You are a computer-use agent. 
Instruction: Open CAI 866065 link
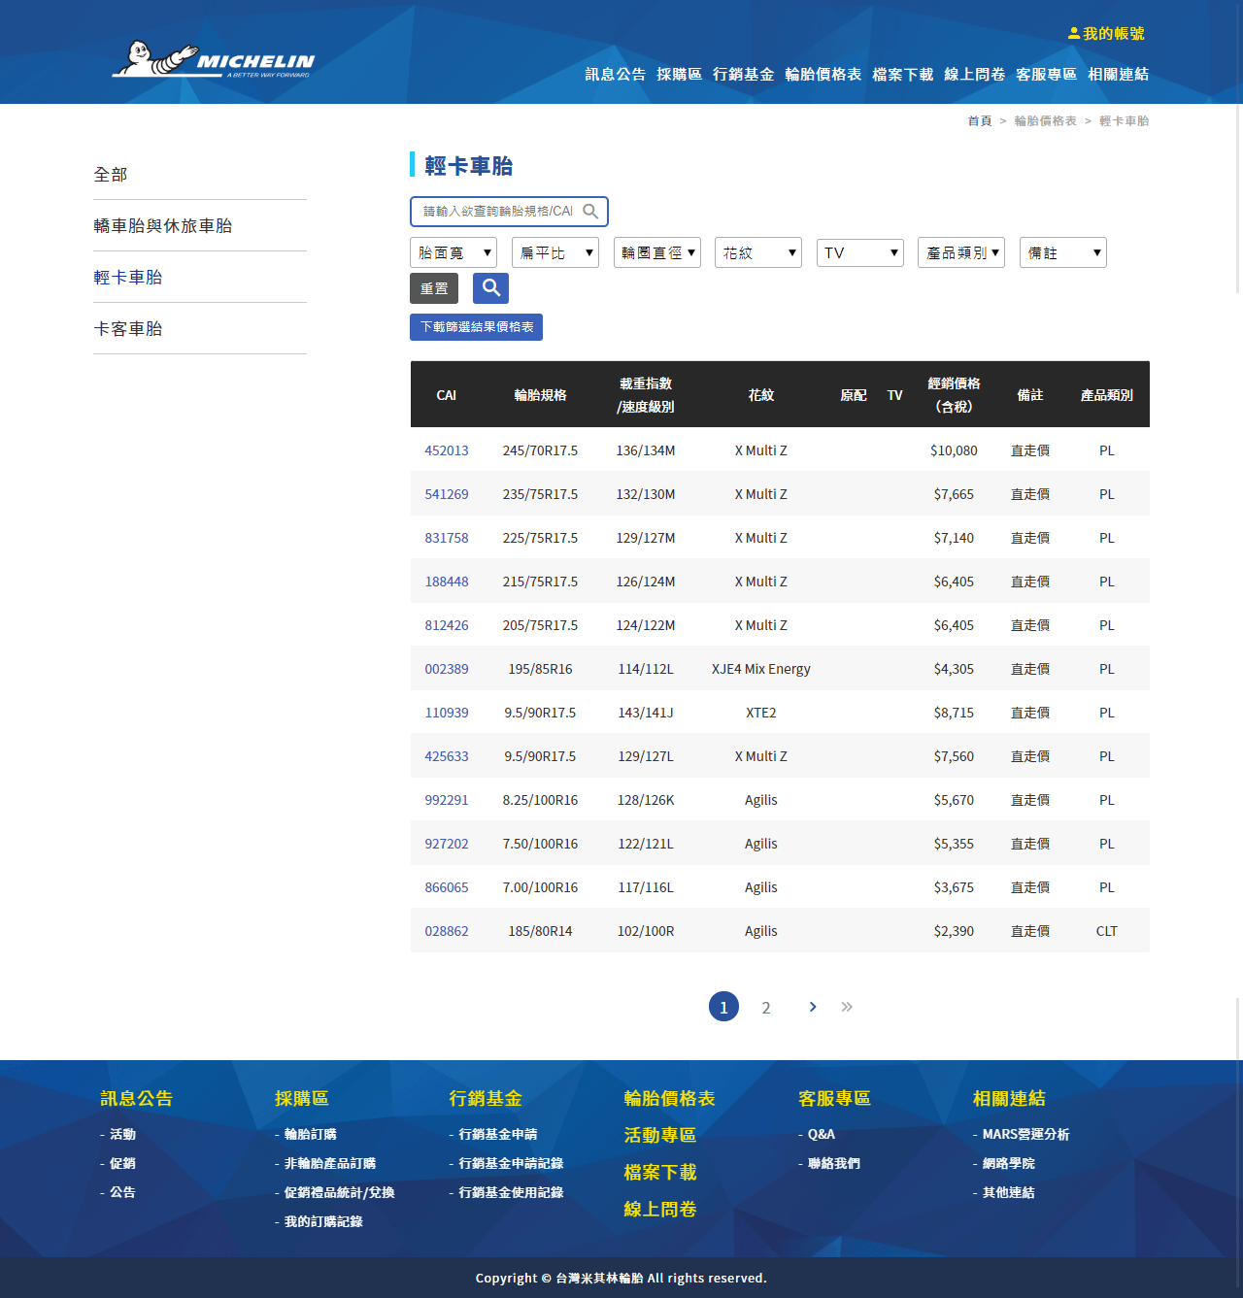(447, 887)
